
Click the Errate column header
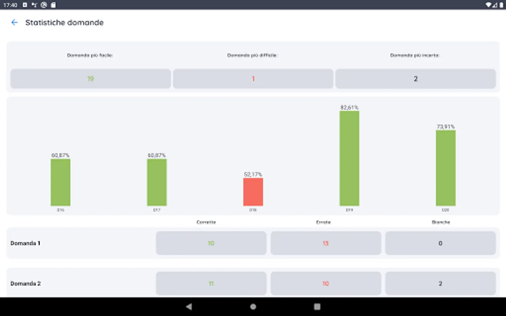tap(323, 222)
